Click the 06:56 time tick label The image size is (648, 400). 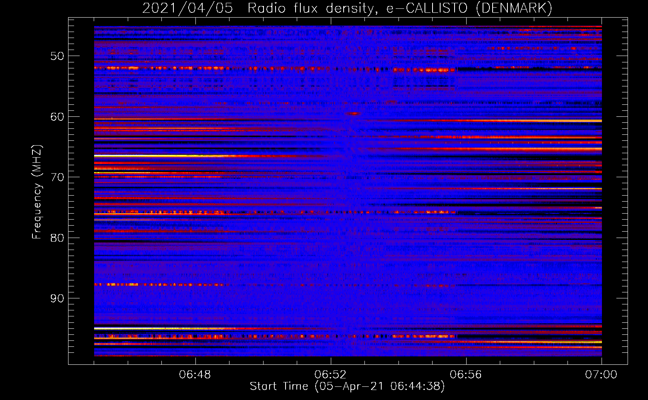pyautogui.click(x=466, y=375)
